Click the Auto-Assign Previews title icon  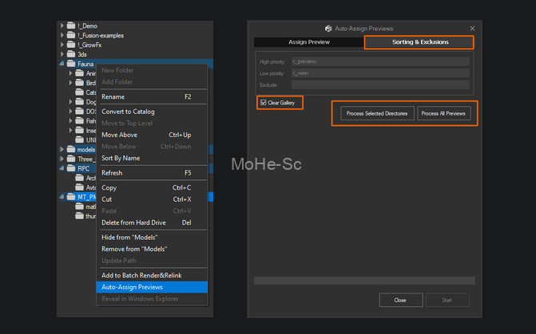point(328,29)
